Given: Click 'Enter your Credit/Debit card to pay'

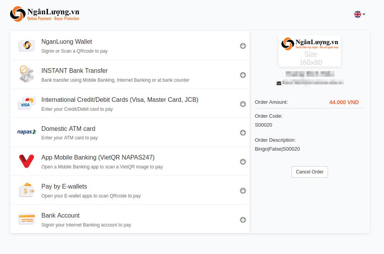Looking at the screenshot, I should pyautogui.click(x=77, y=109).
